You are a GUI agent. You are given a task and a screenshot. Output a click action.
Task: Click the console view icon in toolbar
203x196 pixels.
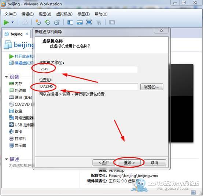pyautogui.click(x=112, y=22)
